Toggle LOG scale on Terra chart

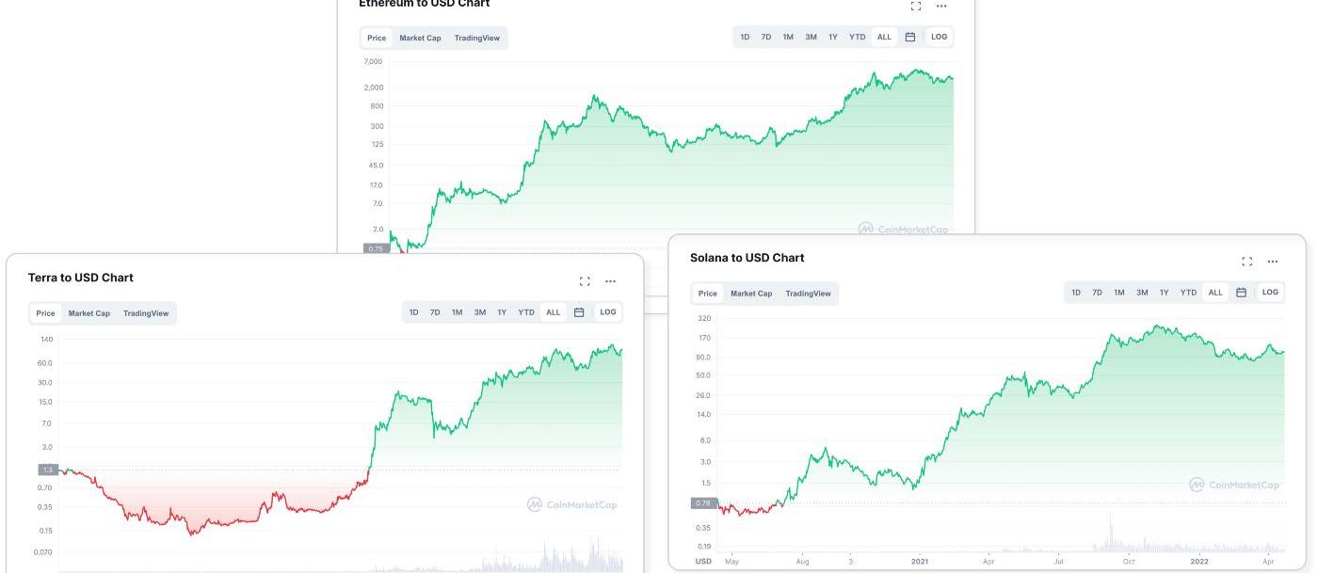608,312
